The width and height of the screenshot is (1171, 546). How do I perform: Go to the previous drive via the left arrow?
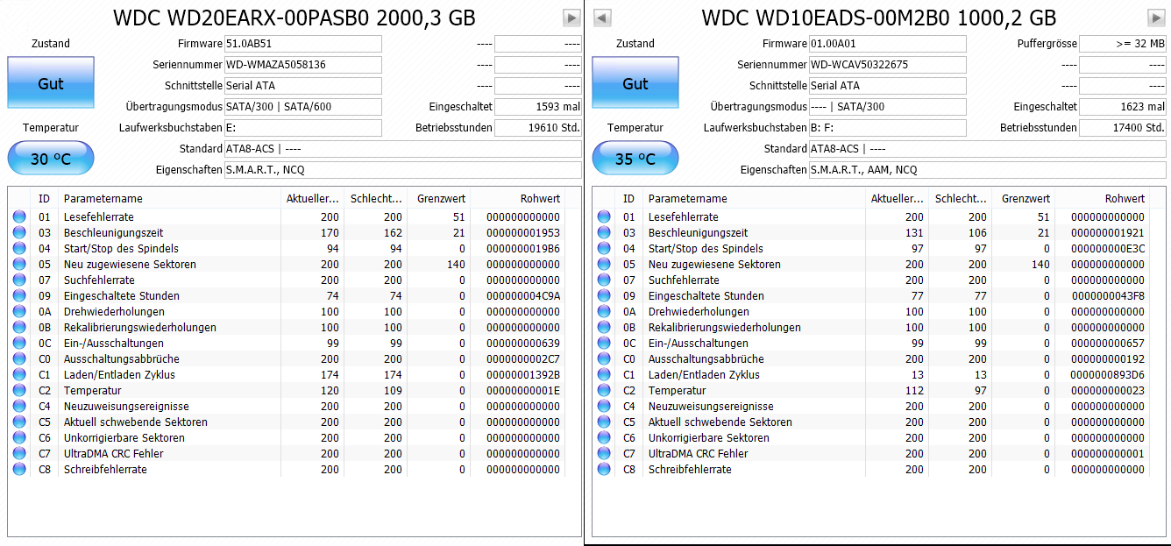click(x=601, y=17)
